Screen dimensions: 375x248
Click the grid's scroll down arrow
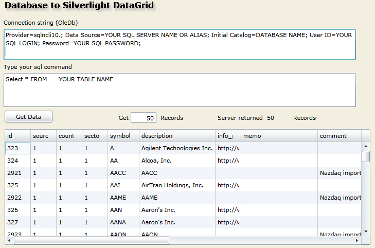(x=366, y=232)
